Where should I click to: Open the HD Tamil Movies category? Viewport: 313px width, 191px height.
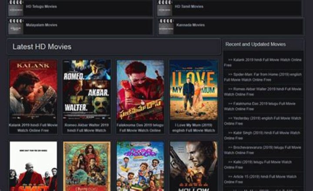[x=189, y=7]
